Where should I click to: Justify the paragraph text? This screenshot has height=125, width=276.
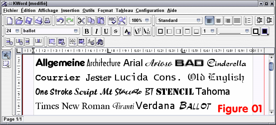237,21
